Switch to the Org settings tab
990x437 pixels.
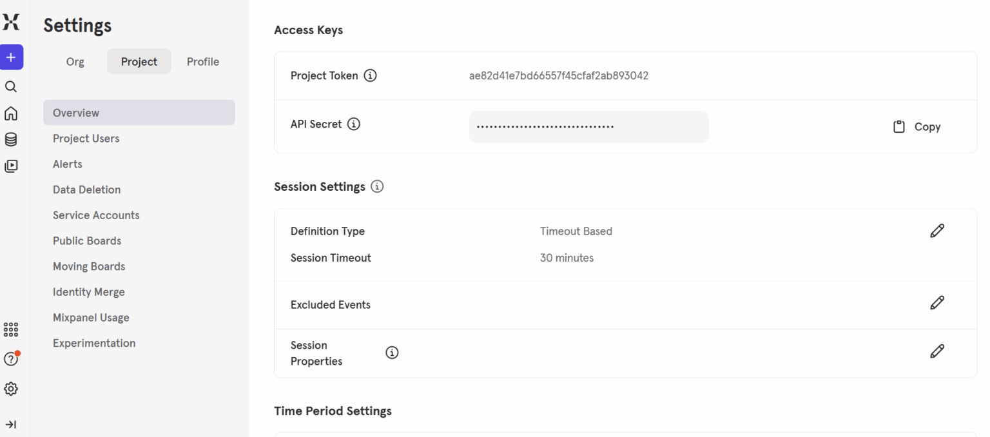pyautogui.click(x=75, y=61)
